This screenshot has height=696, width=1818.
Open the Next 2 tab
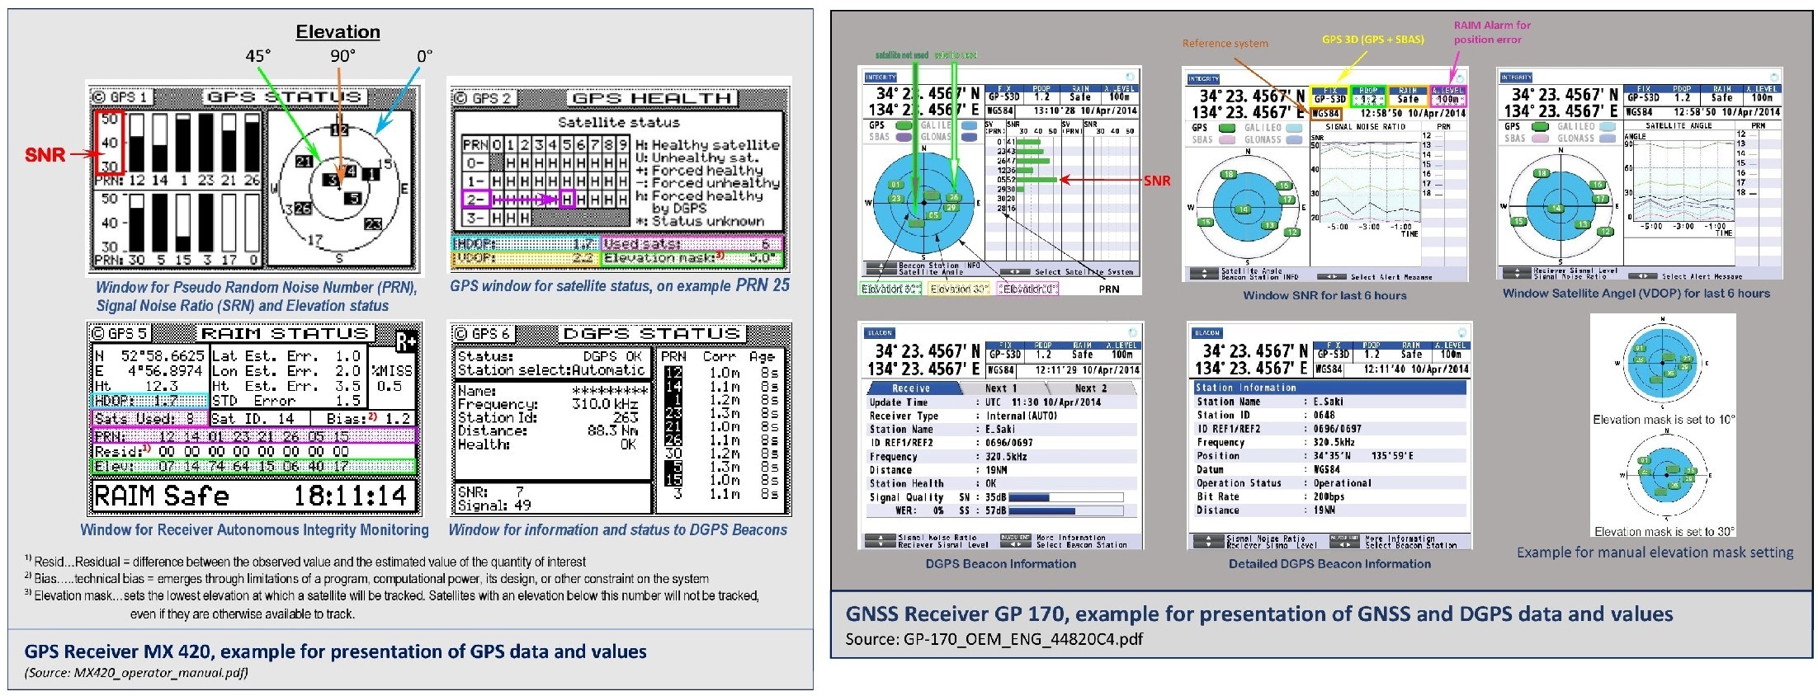1090,388
